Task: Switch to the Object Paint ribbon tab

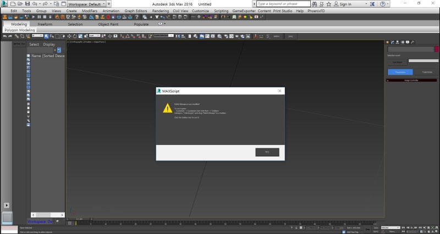Action: pos(108,24)
